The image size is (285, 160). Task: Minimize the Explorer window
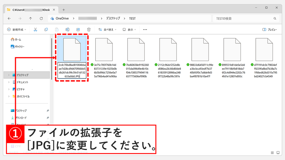(x=256, y=7)
